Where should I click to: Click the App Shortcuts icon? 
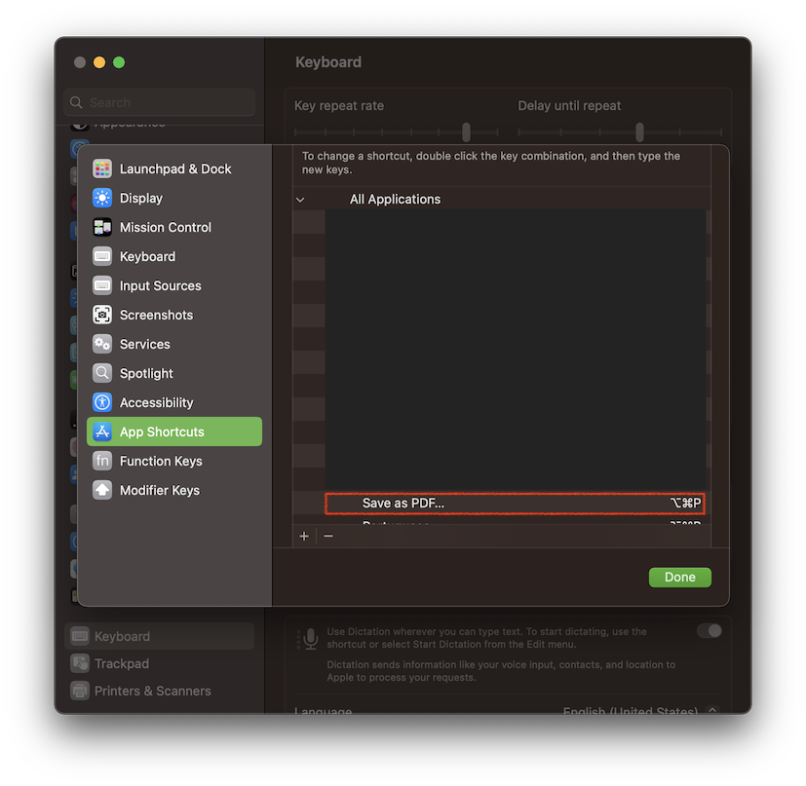(x=102, y=432)
